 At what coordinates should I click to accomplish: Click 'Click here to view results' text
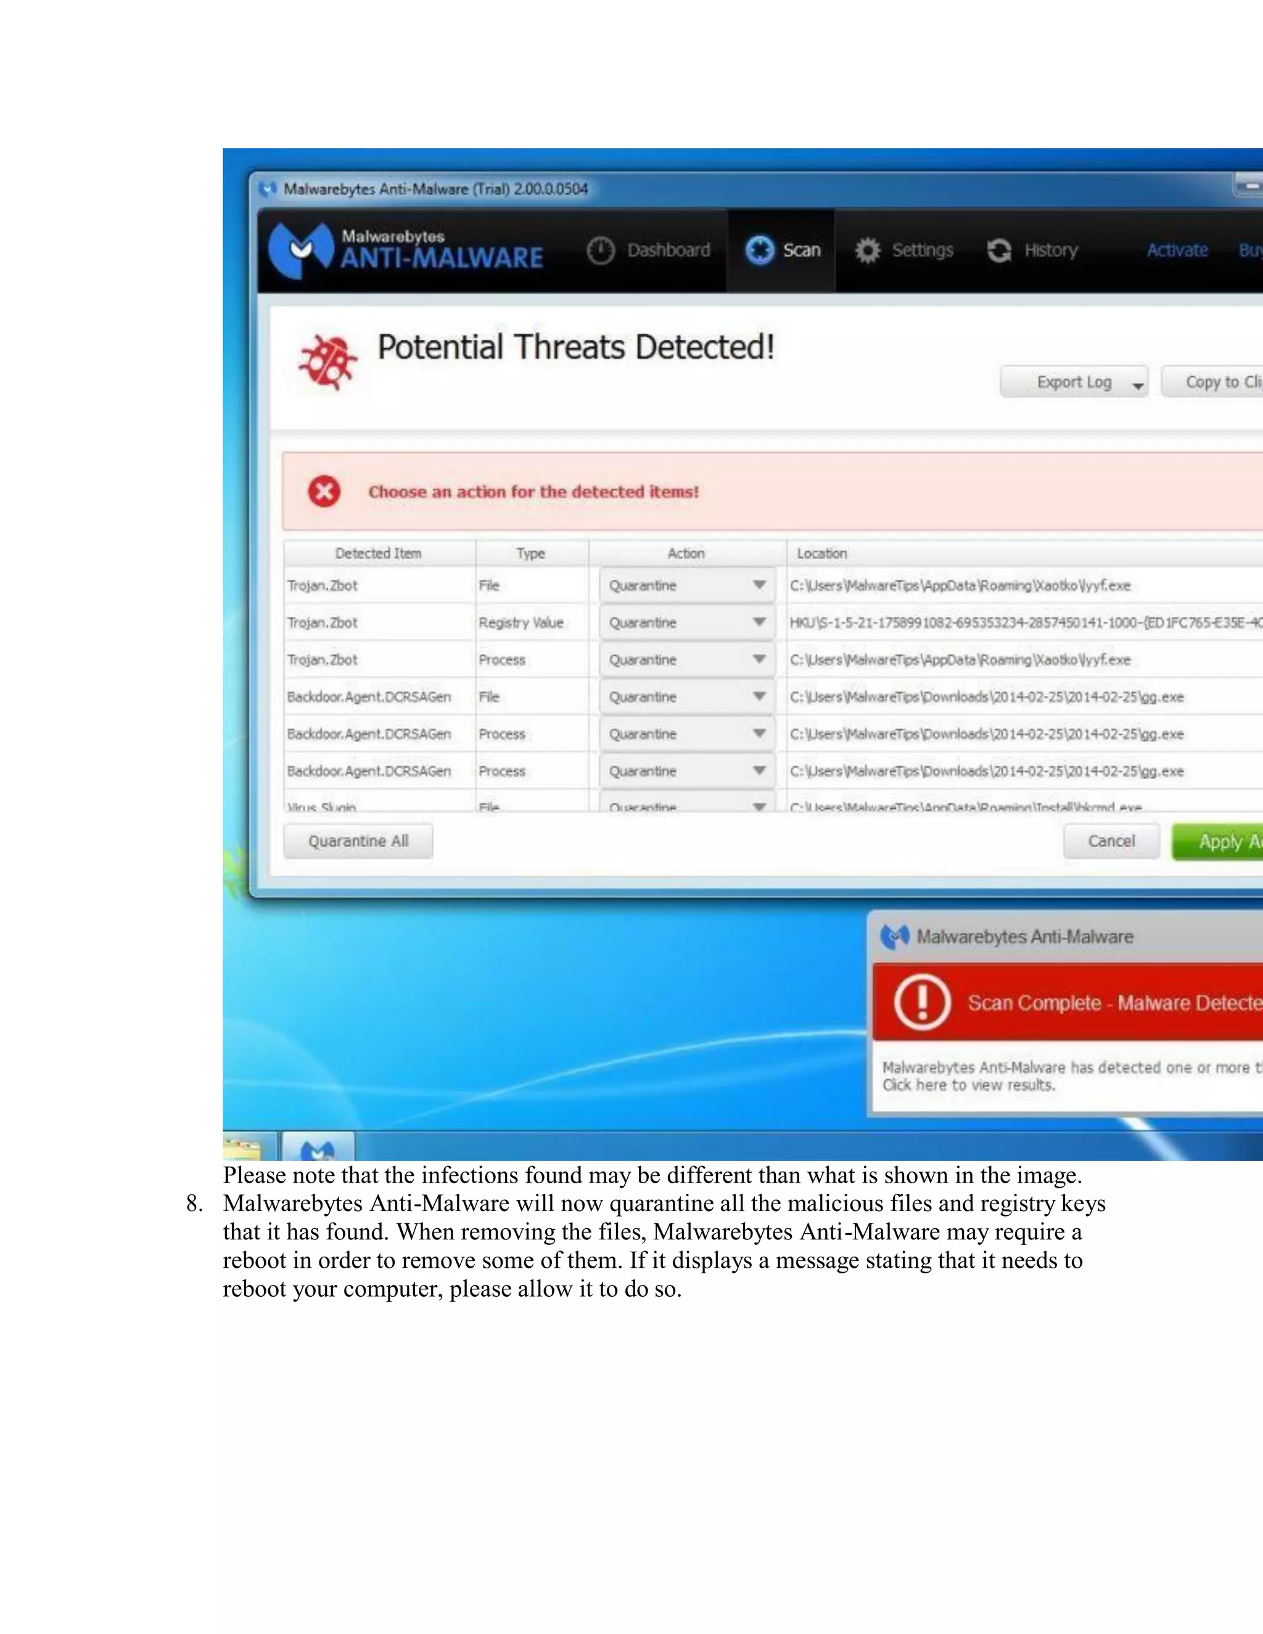coord(969,1086)
